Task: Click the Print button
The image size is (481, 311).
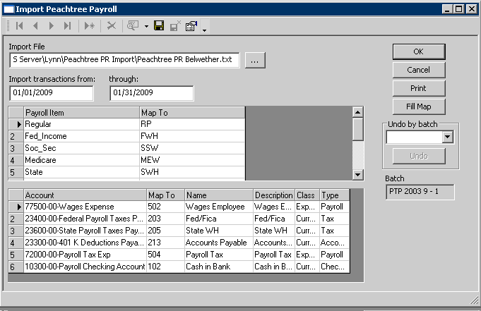Action: click(419, 88)
